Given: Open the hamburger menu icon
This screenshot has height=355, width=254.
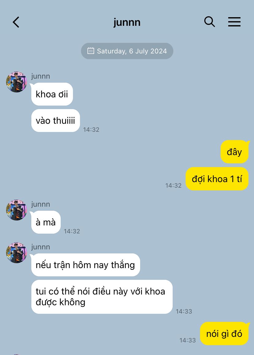Looking at the screenshot, I should [234, 22].
